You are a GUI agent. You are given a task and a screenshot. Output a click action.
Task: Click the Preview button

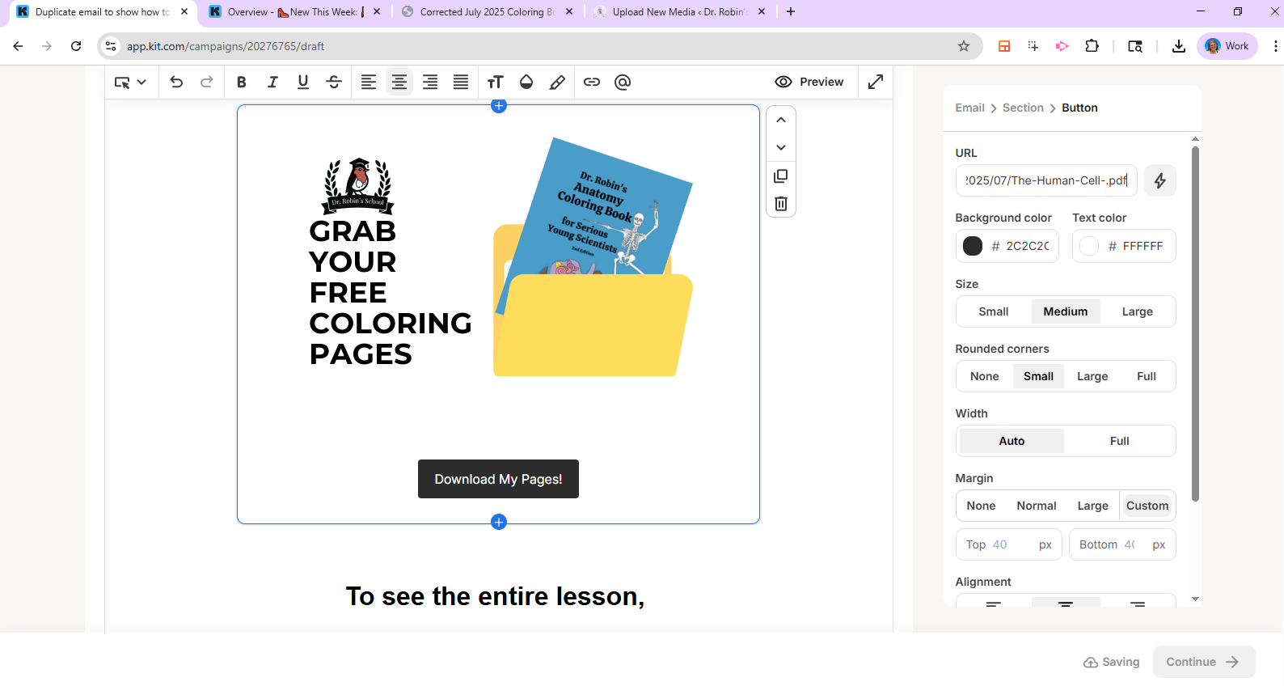click(809, 82)
